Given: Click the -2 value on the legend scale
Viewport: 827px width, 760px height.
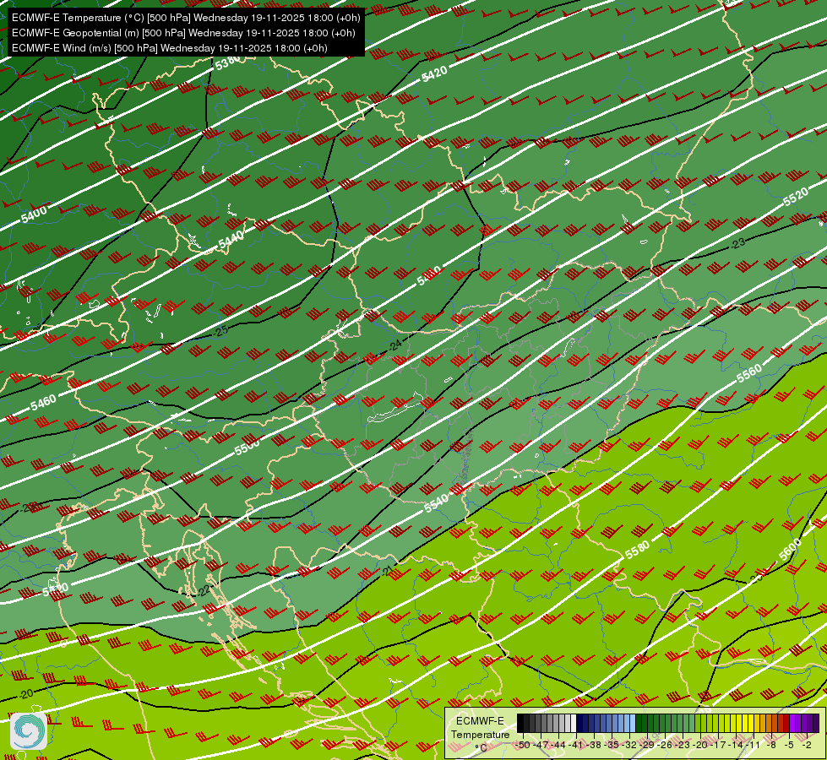Looking at the screenshot, I should point(807,745).
